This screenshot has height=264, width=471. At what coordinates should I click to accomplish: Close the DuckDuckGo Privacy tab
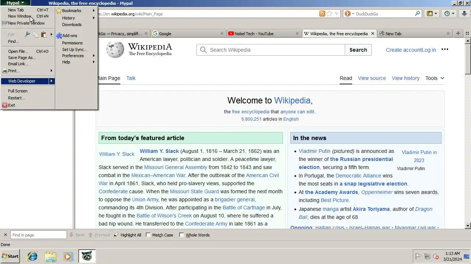[x=146, y=33]
